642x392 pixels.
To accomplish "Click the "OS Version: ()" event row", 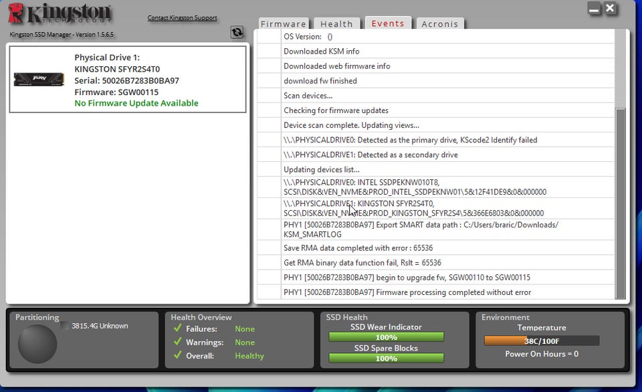I will point(435,36).
